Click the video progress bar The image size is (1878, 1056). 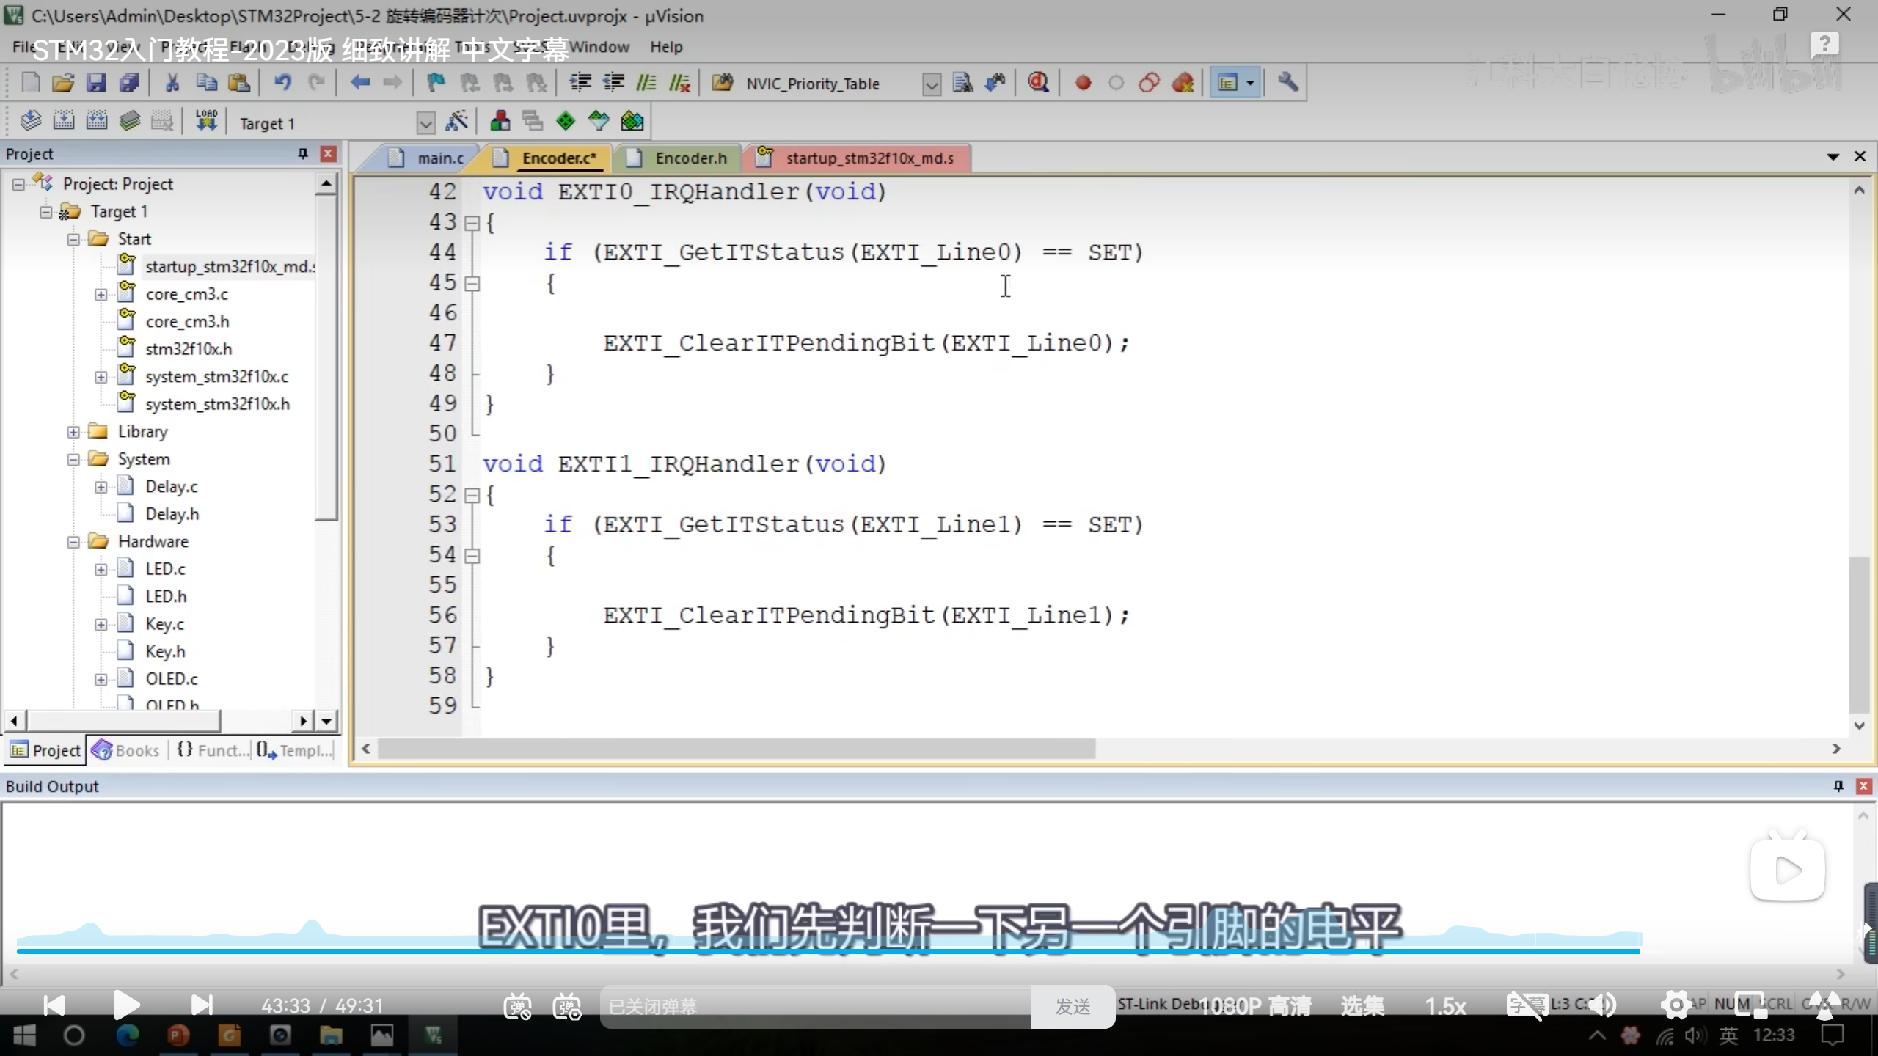tap(827, 951)
